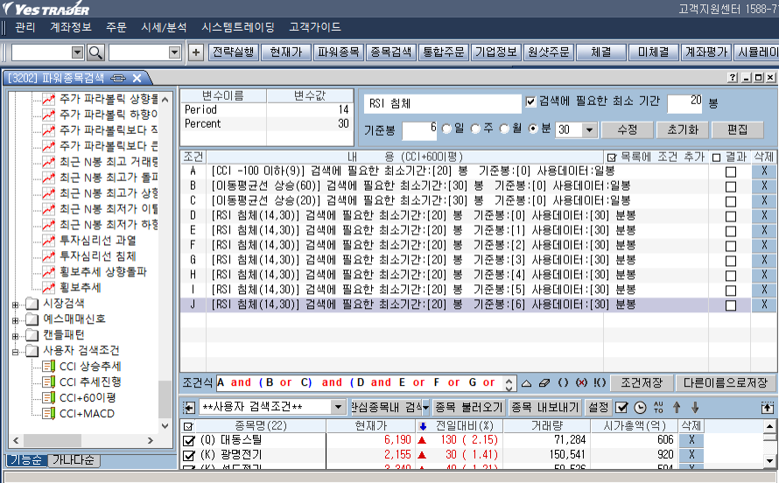Click the clock icon in results toolbar
The image size is (779, 483).
coord(640,408)
